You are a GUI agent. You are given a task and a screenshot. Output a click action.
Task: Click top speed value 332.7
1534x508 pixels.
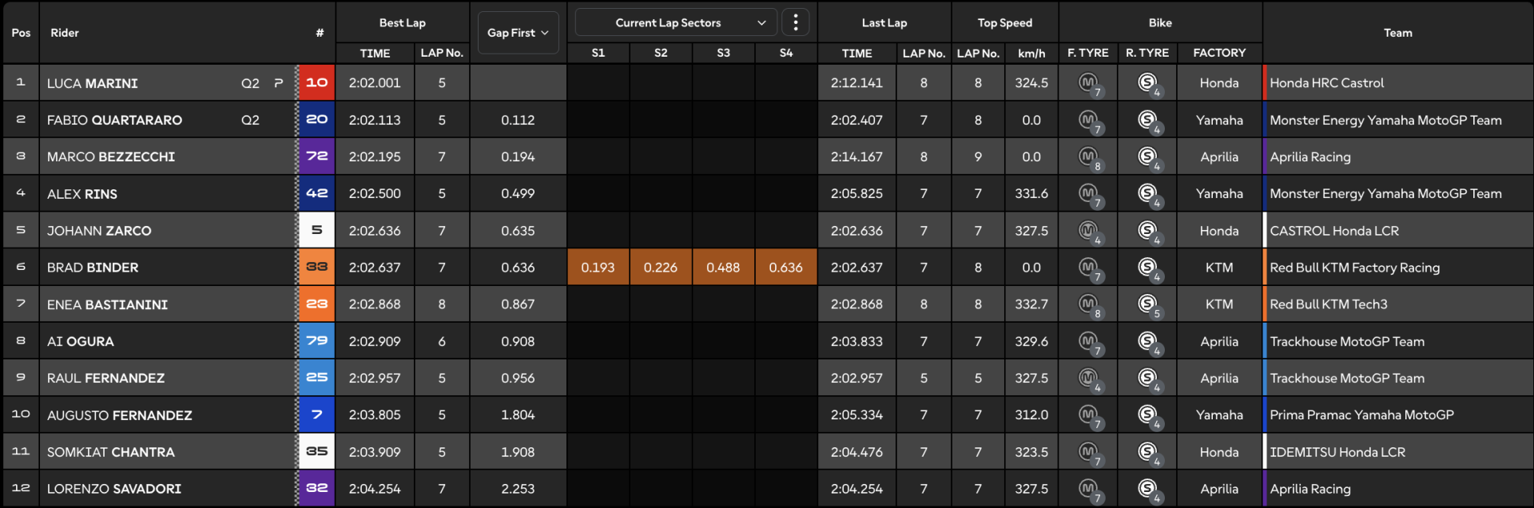click(x=1031, y=304)
